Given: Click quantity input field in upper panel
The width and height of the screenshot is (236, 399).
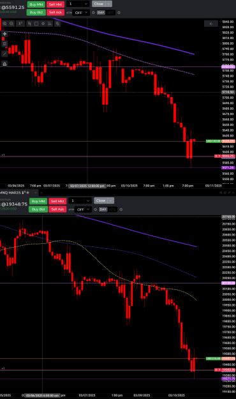Looking at the screenshot, I should pos(75,4).
